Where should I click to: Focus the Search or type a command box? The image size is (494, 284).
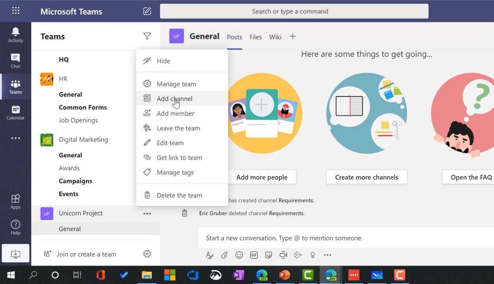pos(294,11)
